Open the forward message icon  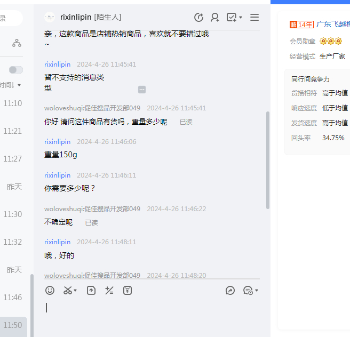pyautogui.click(x=230, y=291)
